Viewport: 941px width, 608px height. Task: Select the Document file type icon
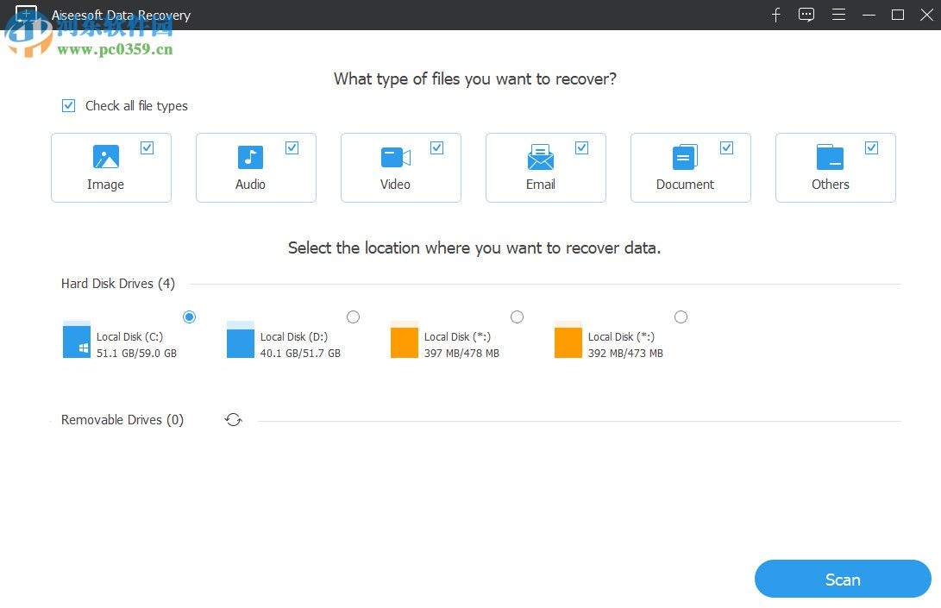click(x=685, y=157)
